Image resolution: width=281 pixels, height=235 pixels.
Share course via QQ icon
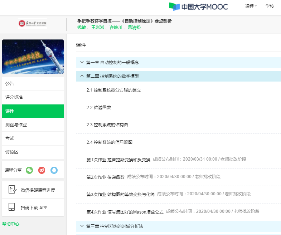pos(54,170)
